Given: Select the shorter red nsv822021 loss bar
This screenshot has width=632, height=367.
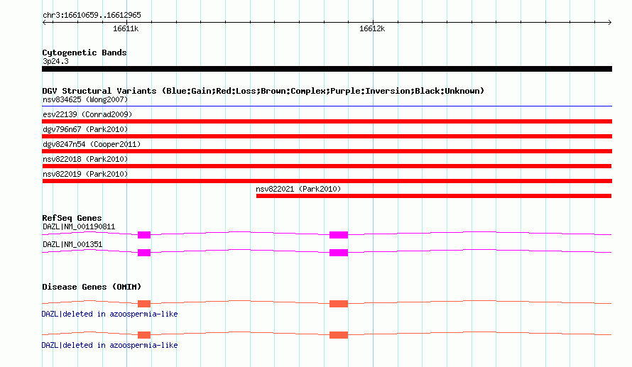Looking at the screenshot, I should [x=434, y=196].
